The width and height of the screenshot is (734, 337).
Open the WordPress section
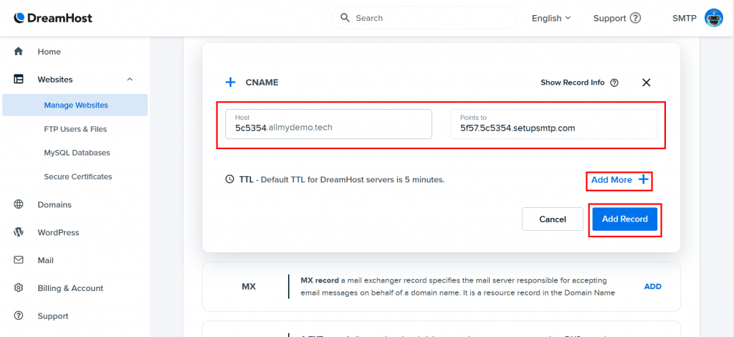tap(59, 232)
